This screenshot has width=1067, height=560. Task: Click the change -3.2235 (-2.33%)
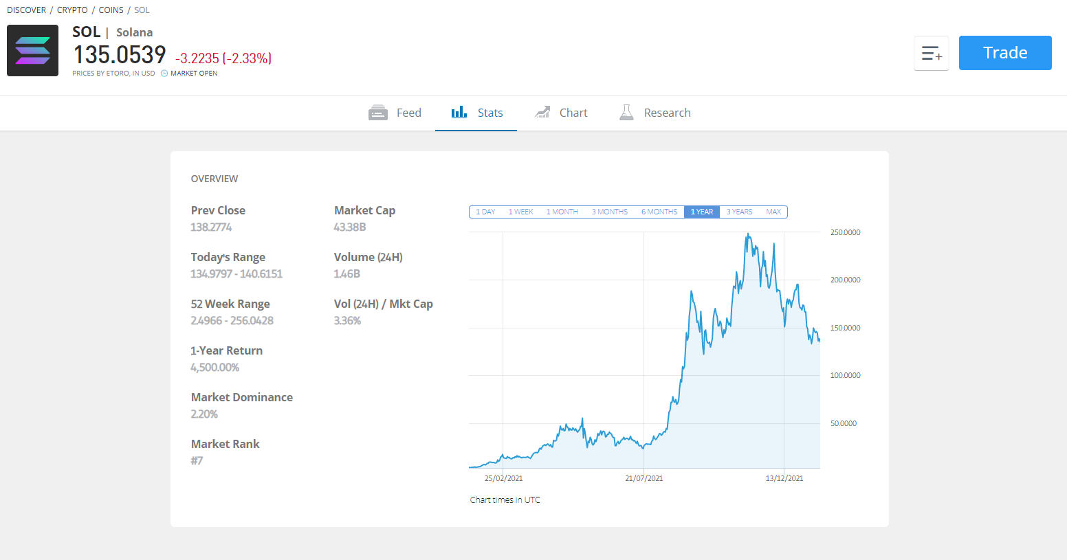coord(223,58)
